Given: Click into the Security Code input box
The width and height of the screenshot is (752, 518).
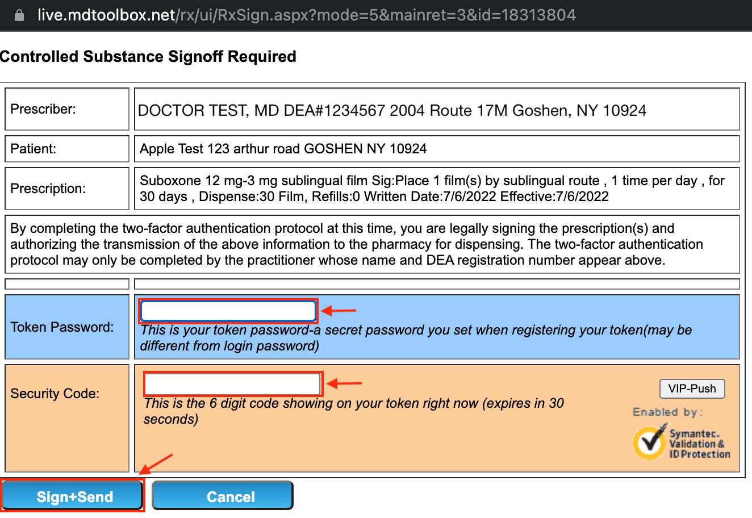Looking at the screenshot, I should pos(233,384).
